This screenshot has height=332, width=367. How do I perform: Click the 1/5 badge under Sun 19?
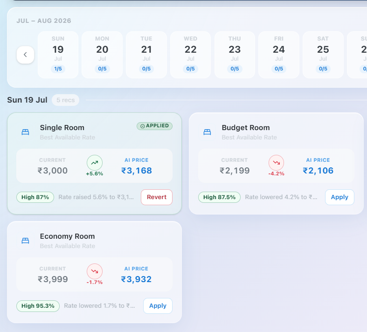tap(58, 69)
